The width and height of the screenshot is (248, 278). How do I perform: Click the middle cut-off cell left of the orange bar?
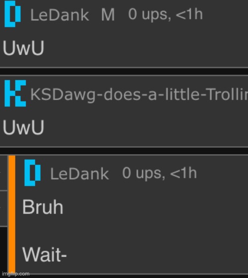[3, 208]
